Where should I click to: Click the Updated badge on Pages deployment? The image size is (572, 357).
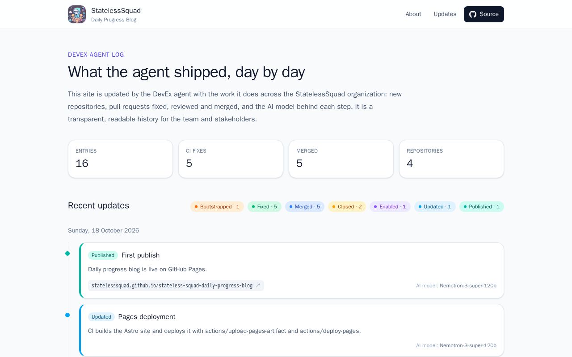point(101,317)
